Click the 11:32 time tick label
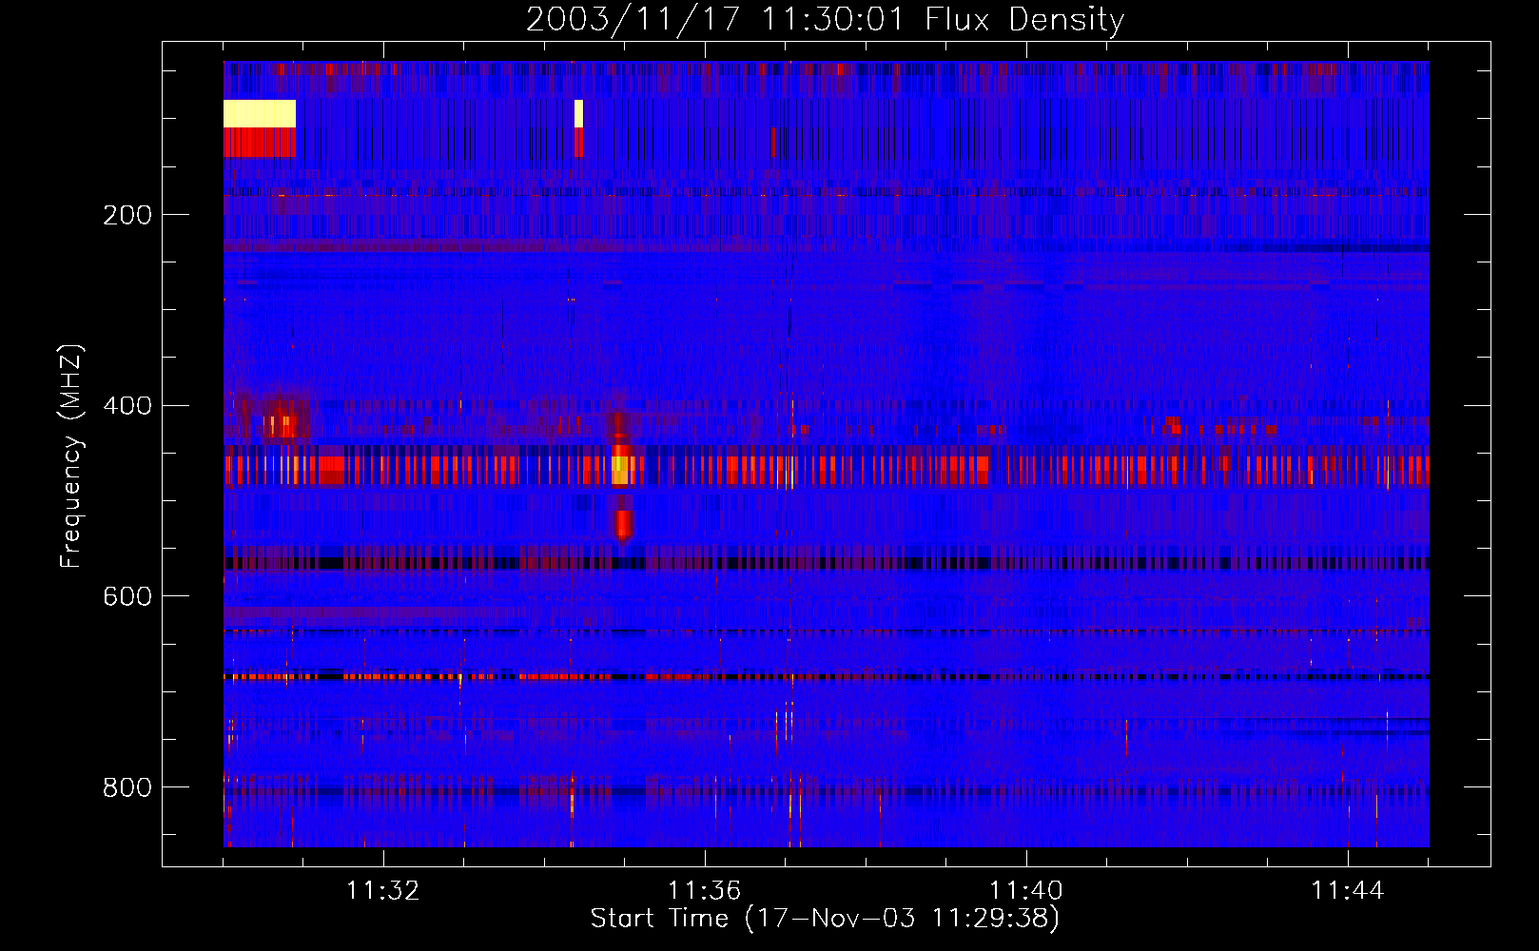1539x951 pixels. 382,890
